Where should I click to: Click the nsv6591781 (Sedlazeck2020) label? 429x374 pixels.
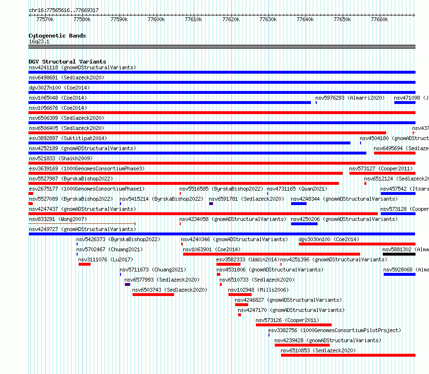click(246, 199)
